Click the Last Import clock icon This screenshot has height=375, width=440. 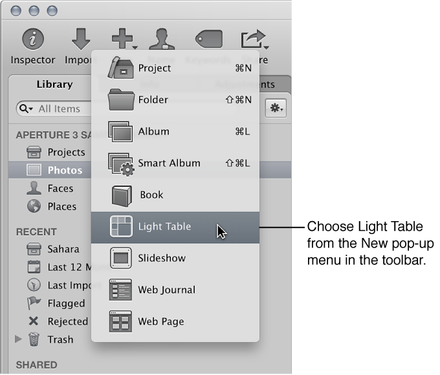tap(34, 285)
